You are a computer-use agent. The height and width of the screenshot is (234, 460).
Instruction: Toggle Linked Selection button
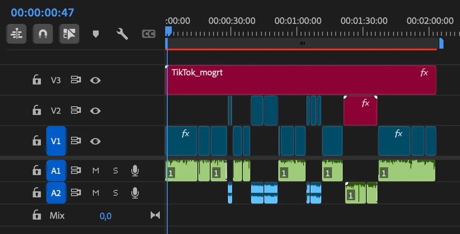tap(69, 34)
